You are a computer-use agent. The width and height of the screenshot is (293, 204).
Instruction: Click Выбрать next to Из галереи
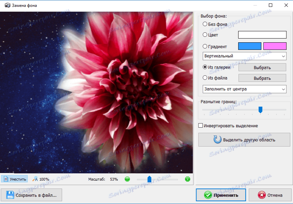(x=262, y=67)
